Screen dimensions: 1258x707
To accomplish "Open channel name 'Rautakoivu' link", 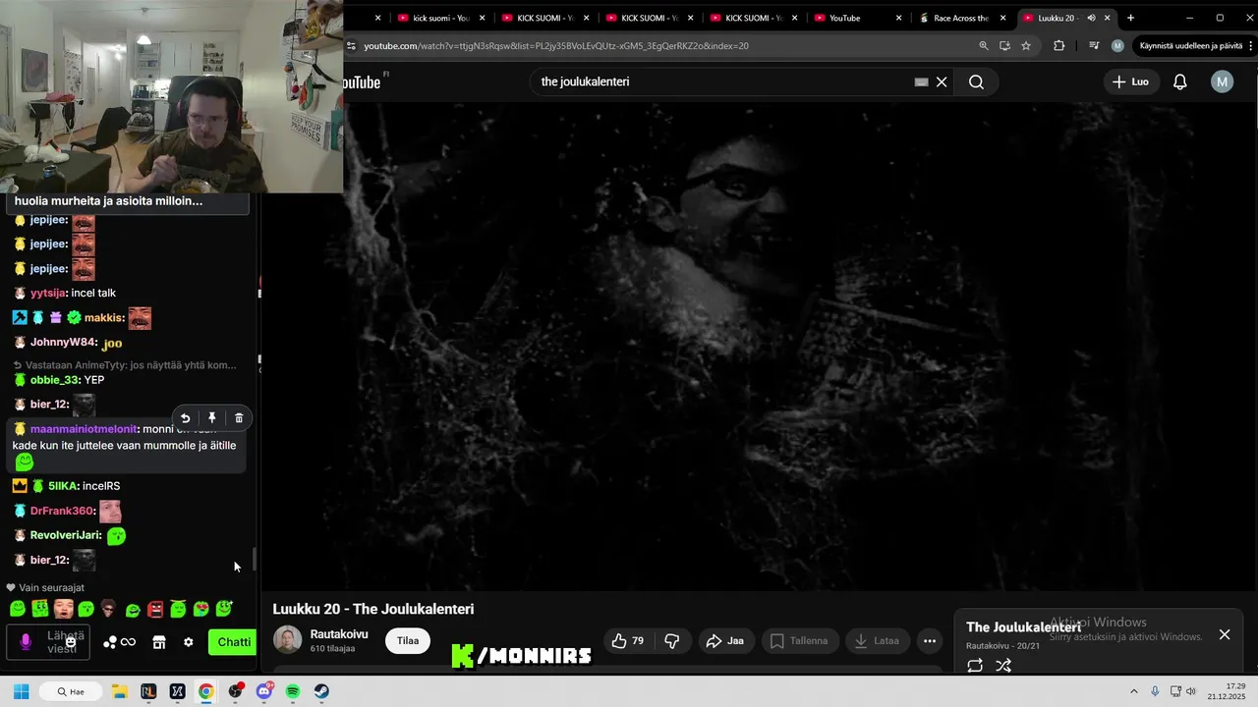I will click(x=339, y=634).
